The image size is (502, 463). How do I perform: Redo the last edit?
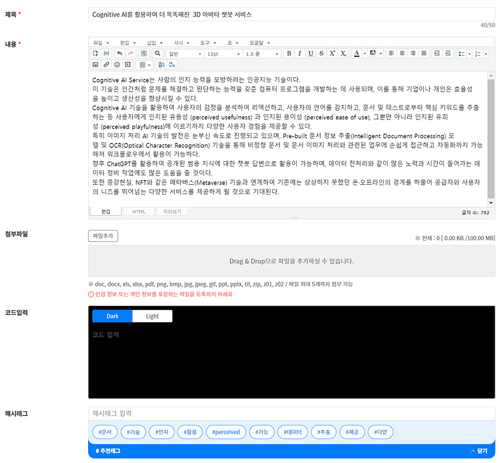point(131,54)
